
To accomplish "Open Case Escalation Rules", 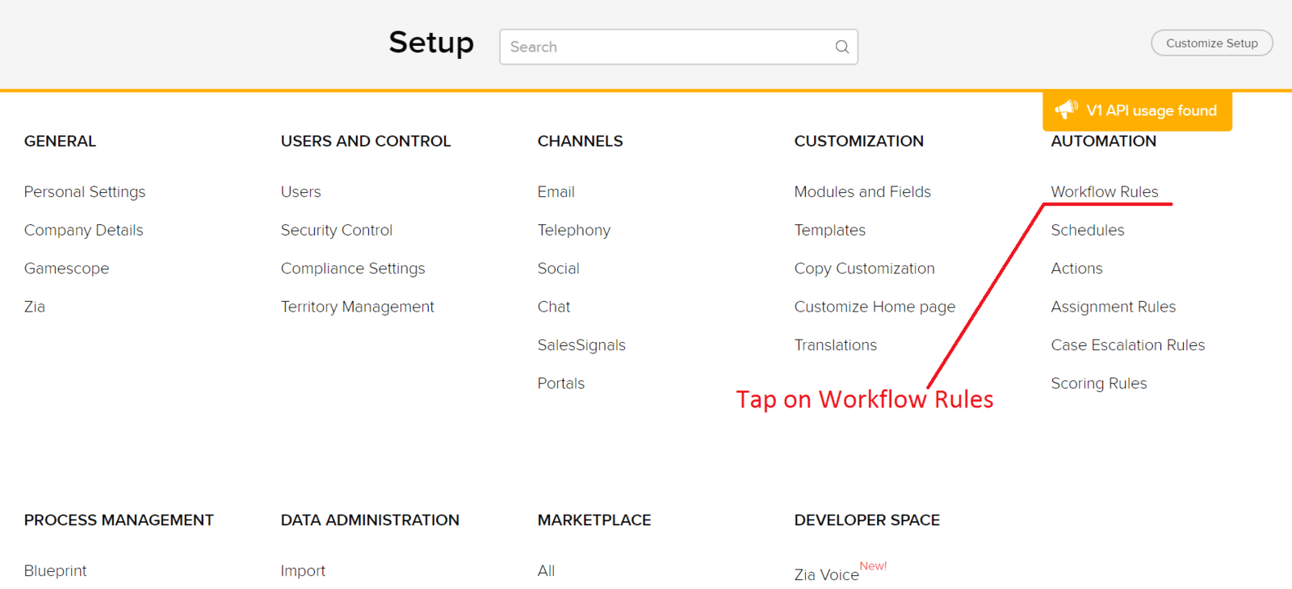I will pos(1128,345).
